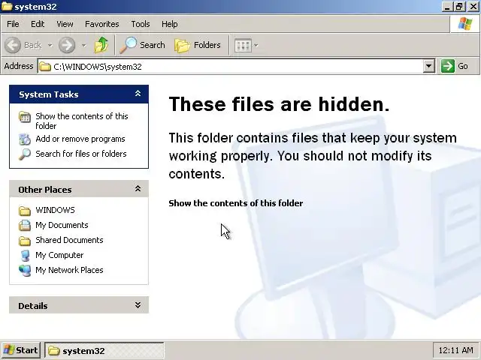The image size is (481, 360).
Task: Click the My Network Places icon
Action: [25, 270]
